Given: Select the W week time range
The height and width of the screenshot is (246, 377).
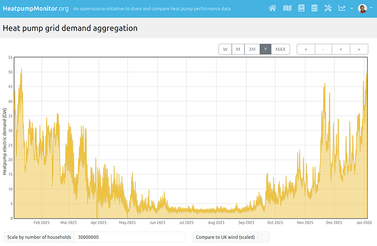Looking at the screenshot, I should pos(225,49).
